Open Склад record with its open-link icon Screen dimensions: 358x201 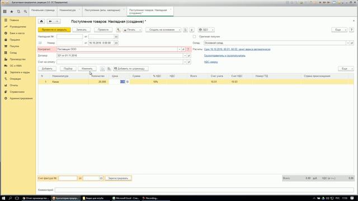pyautogui.click(x=352, y=43)
